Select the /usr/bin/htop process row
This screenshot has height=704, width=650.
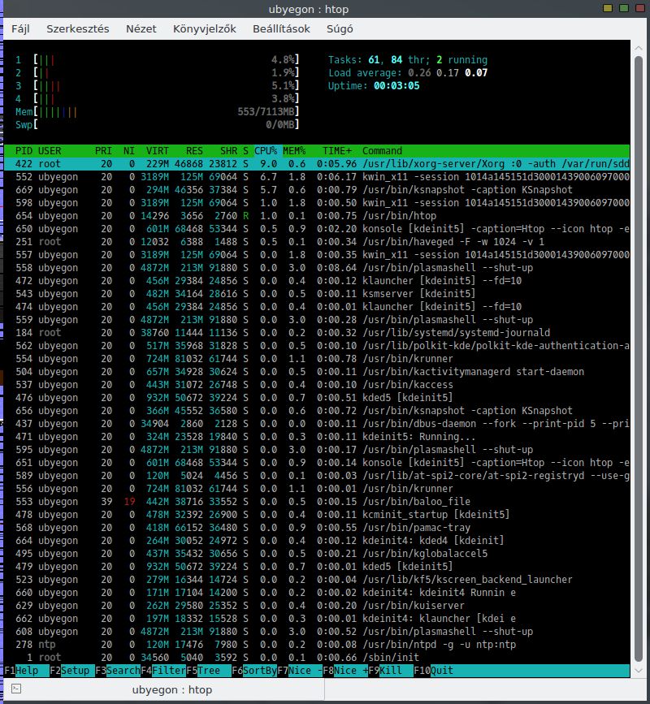(x=317, y=216)
